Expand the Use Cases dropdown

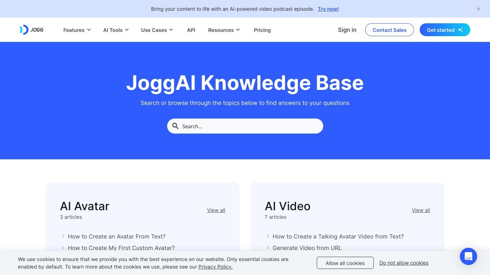pyautogui.click(x=157, y=30)
